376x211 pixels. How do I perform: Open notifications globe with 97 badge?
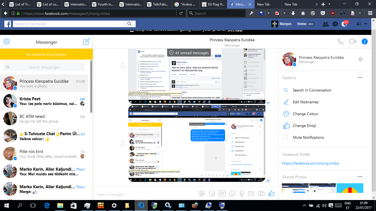click(344, 24)
